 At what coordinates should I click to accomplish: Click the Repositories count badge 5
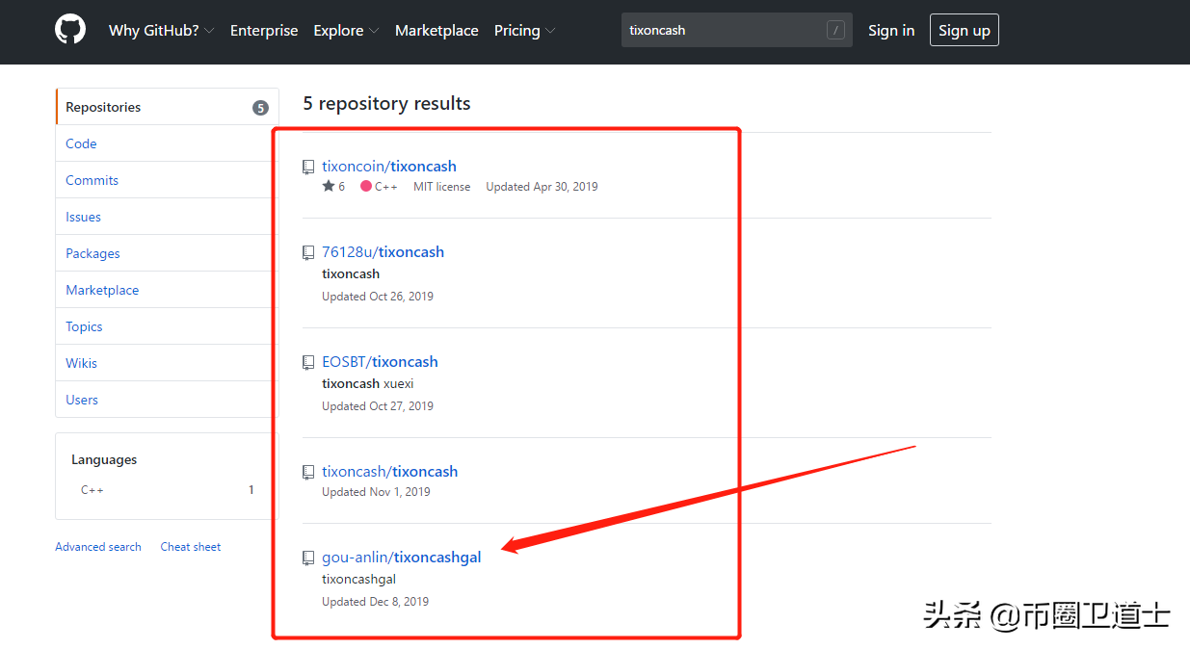pyautogui.click(x=260, y=108)
